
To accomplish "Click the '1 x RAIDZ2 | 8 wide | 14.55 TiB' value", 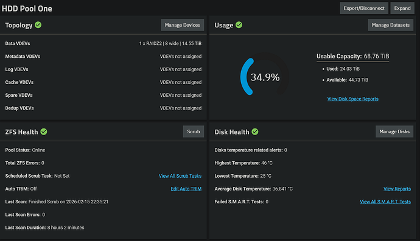I will 170,43.
